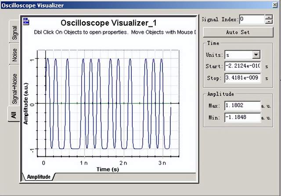Click the 1 n tick label on time axis
281x196 pixels.
coord(84,163)
